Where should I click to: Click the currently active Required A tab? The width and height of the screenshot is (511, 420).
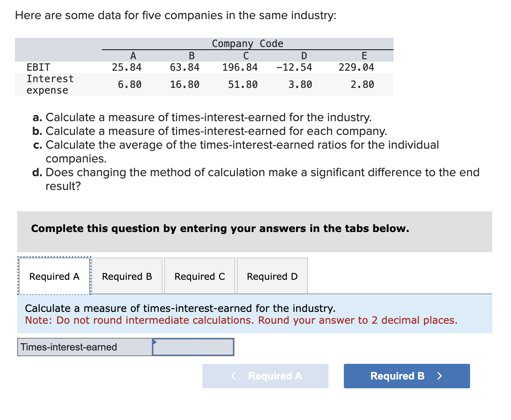[54, 276]
